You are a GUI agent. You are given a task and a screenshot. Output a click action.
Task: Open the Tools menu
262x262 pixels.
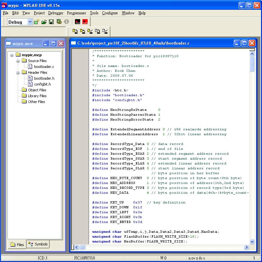point(94,13)
